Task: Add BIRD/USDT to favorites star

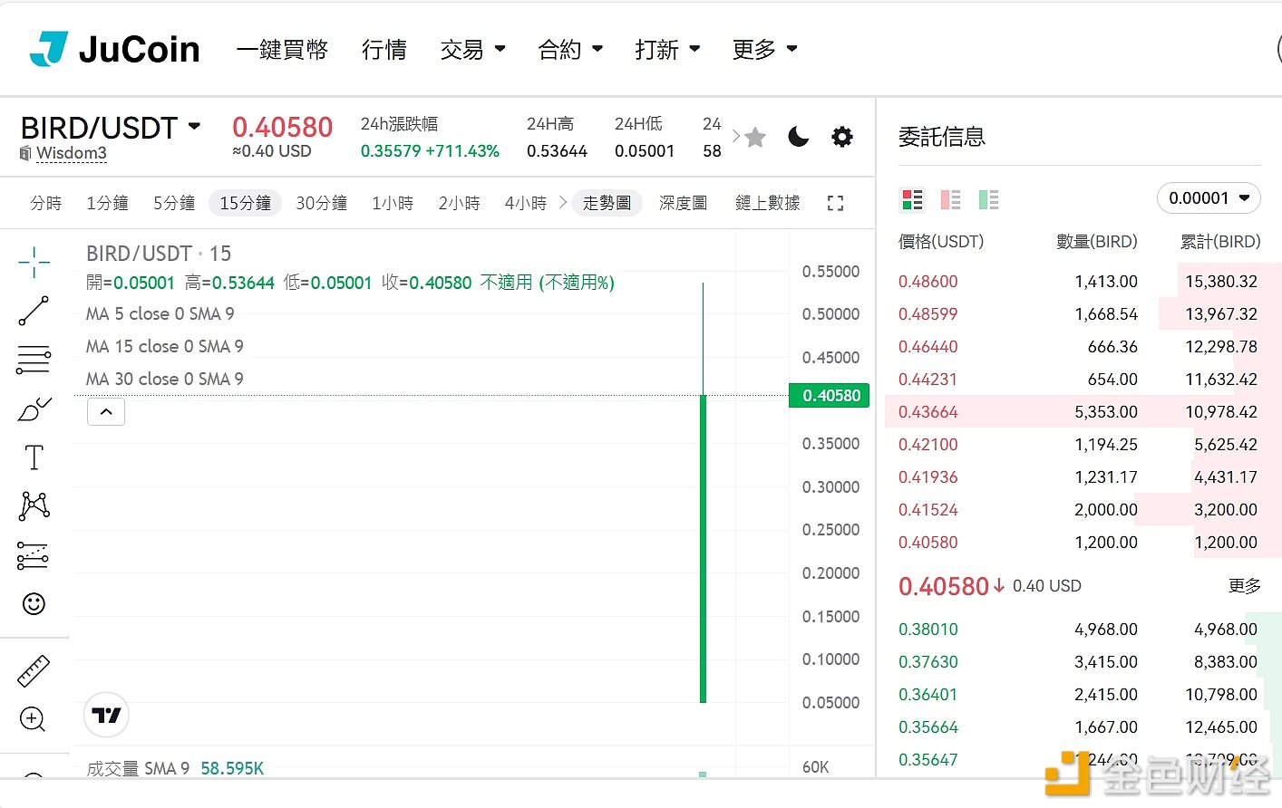Action: pyautogui.click(x=755, y=137)
